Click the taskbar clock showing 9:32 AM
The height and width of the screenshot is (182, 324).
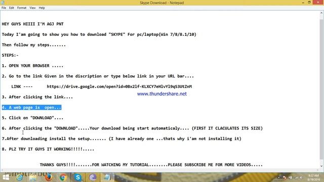tap(314, 177)
